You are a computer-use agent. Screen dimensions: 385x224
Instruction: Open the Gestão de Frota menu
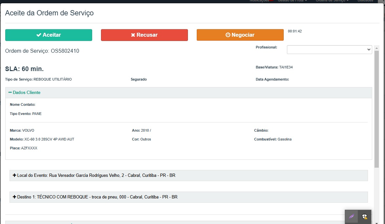pyautogui.click(x=292, y=1)
